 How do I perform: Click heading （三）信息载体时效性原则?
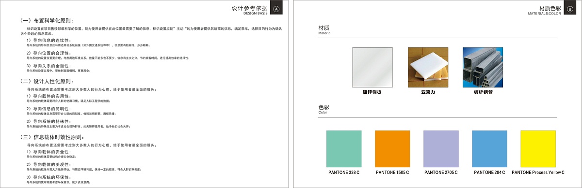(x=52, y=137)
